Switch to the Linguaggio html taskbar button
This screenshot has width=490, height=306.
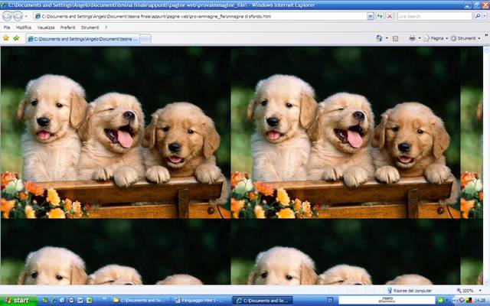(201, 301)
